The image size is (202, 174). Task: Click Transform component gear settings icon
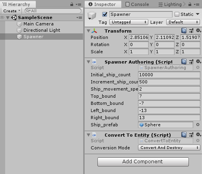tap(198, 31)
